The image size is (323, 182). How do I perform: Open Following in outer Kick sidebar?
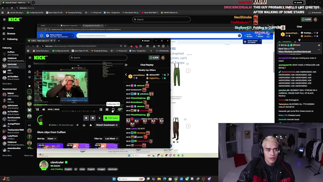pos(12,39)
